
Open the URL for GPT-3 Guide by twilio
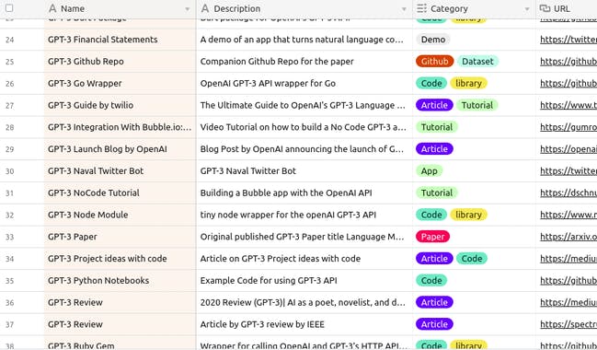(568, 105)
